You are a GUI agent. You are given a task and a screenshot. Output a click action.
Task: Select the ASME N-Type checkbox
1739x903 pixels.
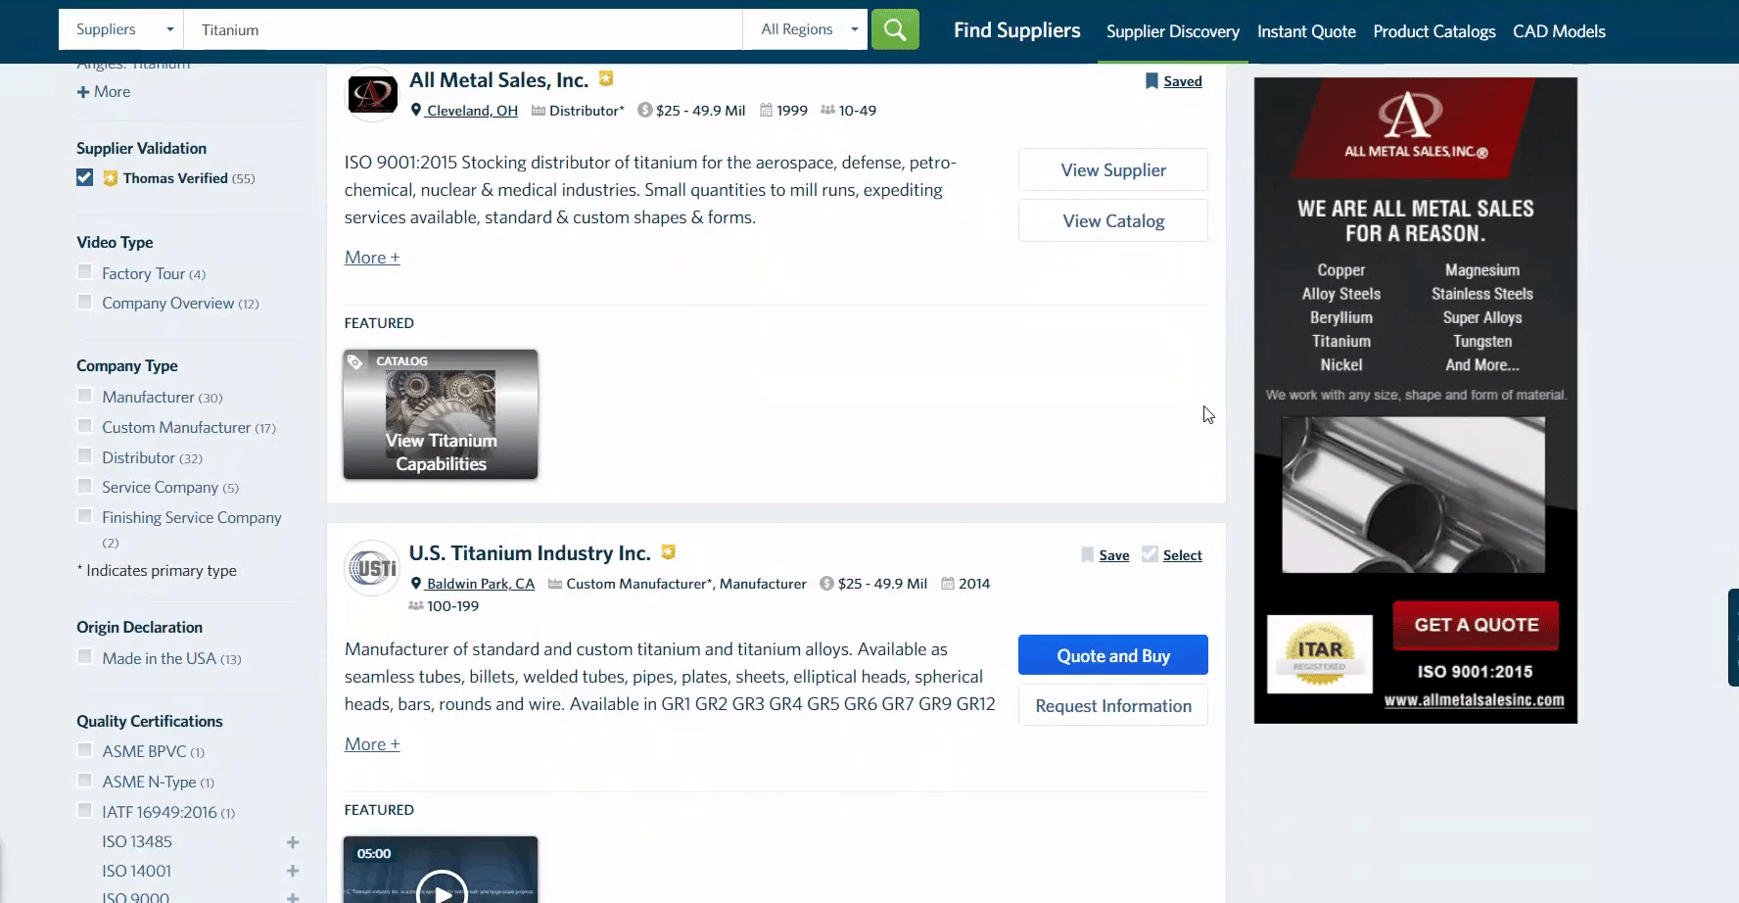pyautogui.click(x=85, y=781)
